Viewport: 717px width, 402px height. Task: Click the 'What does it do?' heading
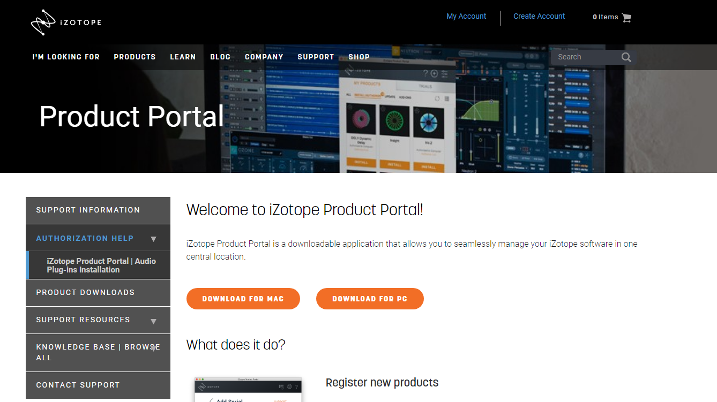coord(236,345)
